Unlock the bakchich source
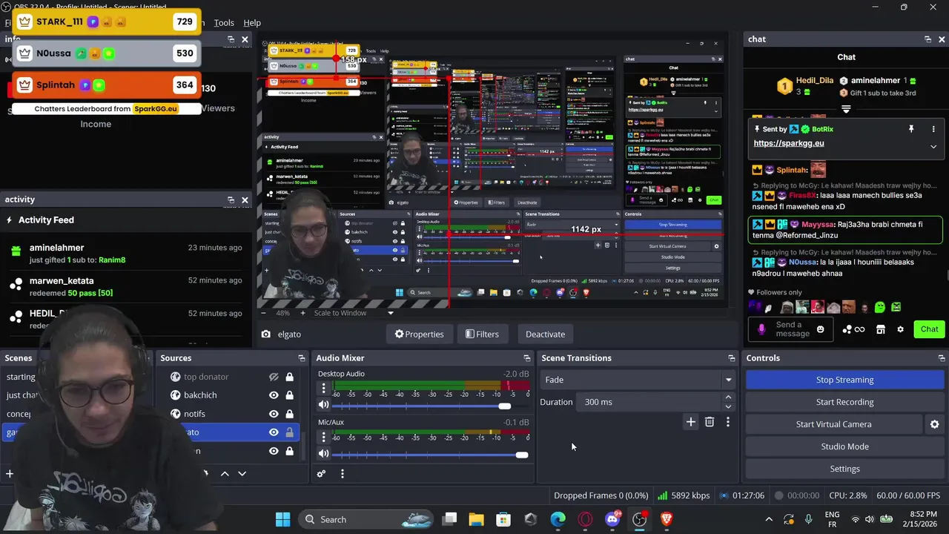 289,395
